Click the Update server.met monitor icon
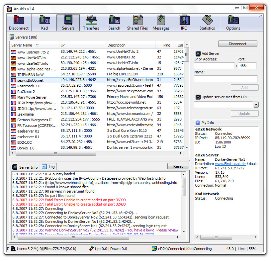The width and height of the screenshot is (271, 261). click(x=198, y=97)
